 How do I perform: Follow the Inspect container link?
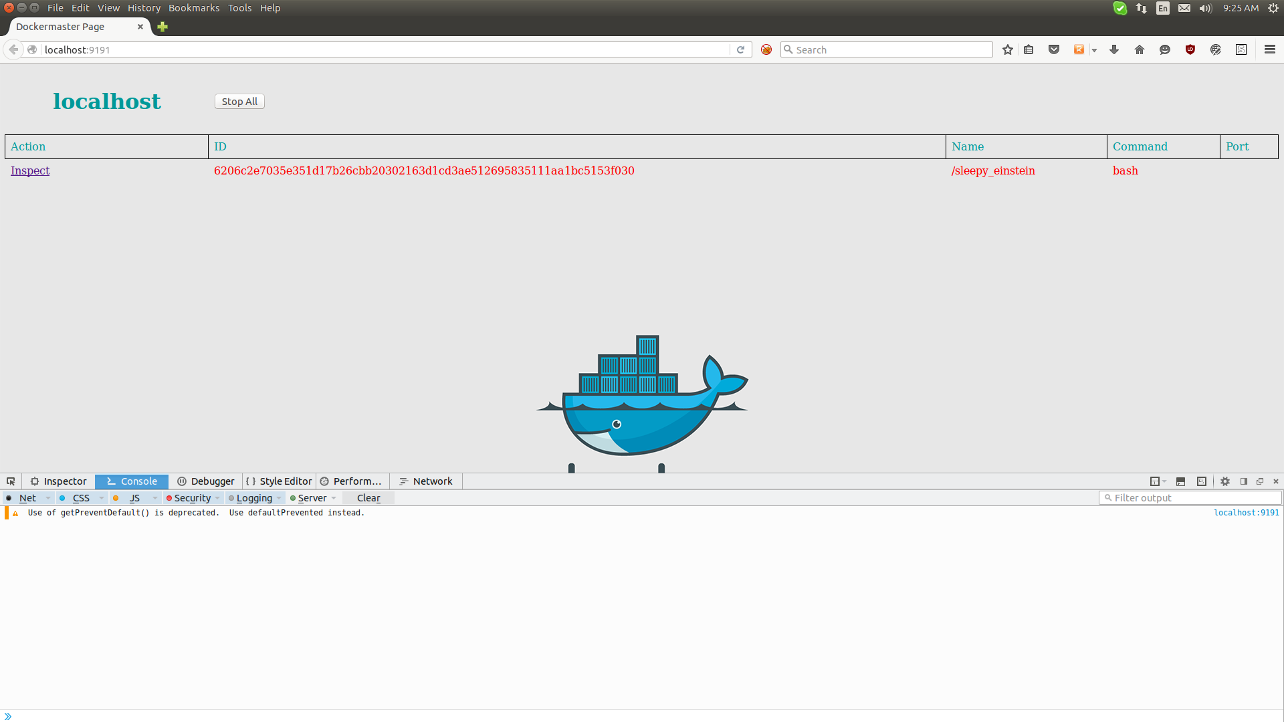click(x=30, y=170)
